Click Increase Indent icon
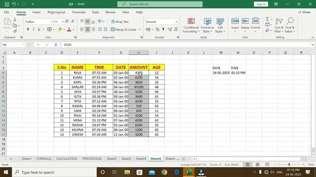The height and width of the screenshot is (177, 316). pos(105,29)
